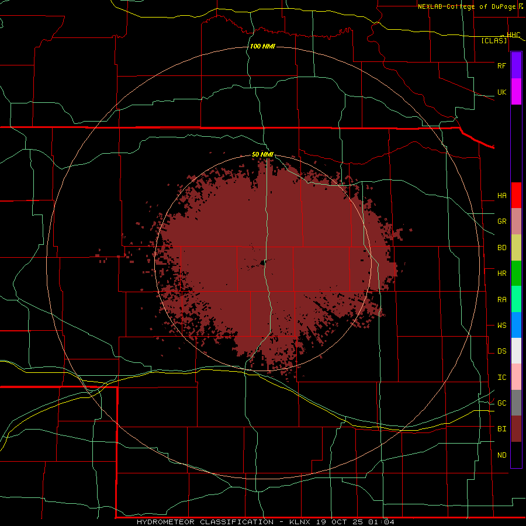
Task: Click the HR green legend swatch
Action: click(516, 274)
